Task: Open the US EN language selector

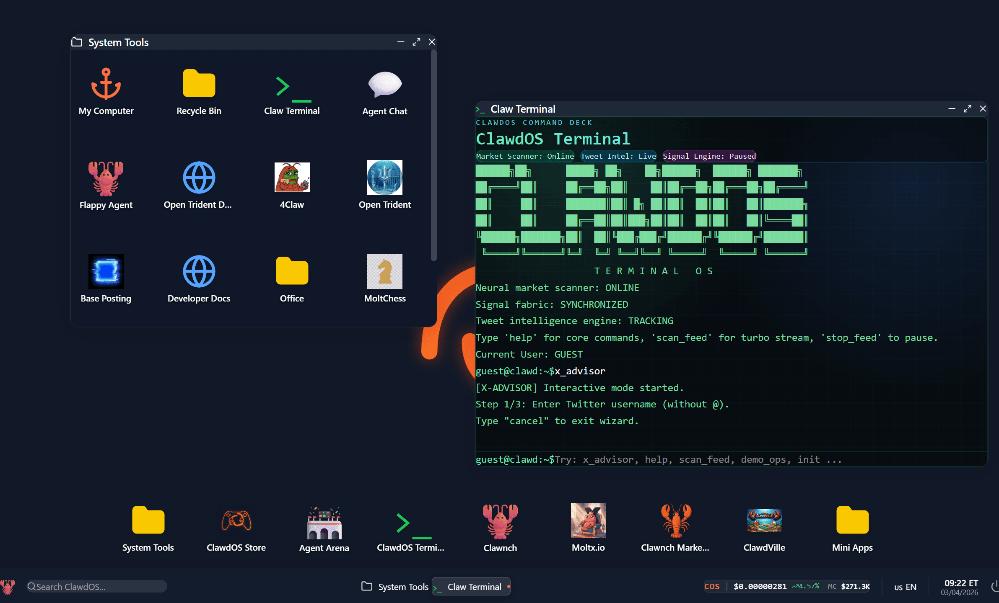Action: click(905, 587)
